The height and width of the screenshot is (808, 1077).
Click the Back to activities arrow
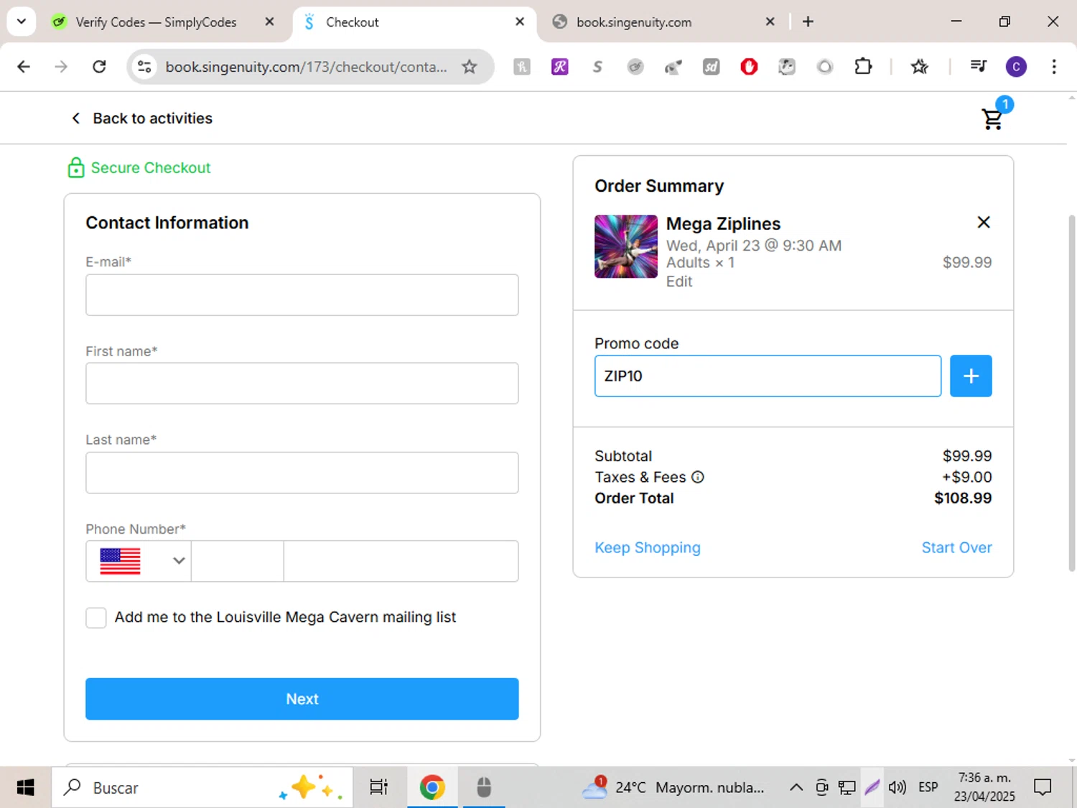point(75,119)
